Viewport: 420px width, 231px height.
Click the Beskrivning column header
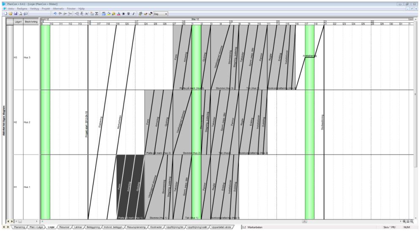(31, 22)
